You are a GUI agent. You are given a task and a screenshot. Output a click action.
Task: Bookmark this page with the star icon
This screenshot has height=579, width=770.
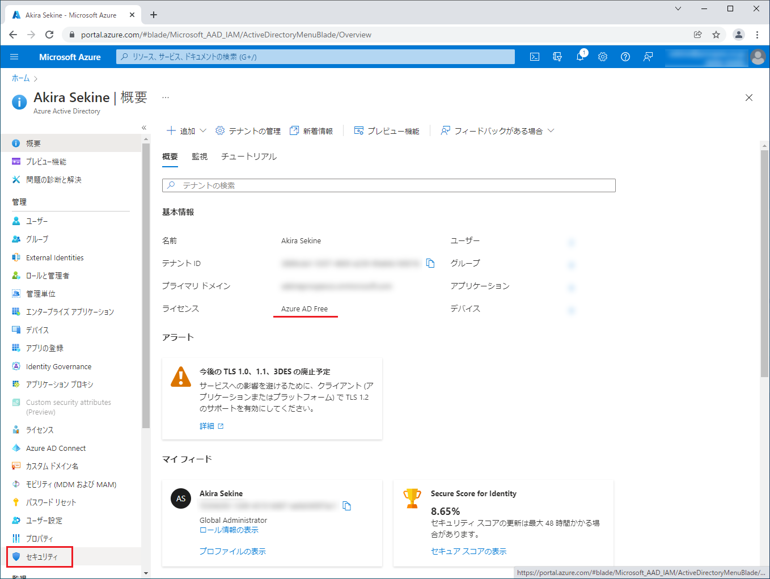tap(716, 35)
